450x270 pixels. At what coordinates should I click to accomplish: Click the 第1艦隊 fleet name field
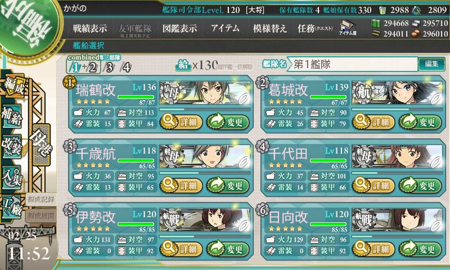point(353,64)
